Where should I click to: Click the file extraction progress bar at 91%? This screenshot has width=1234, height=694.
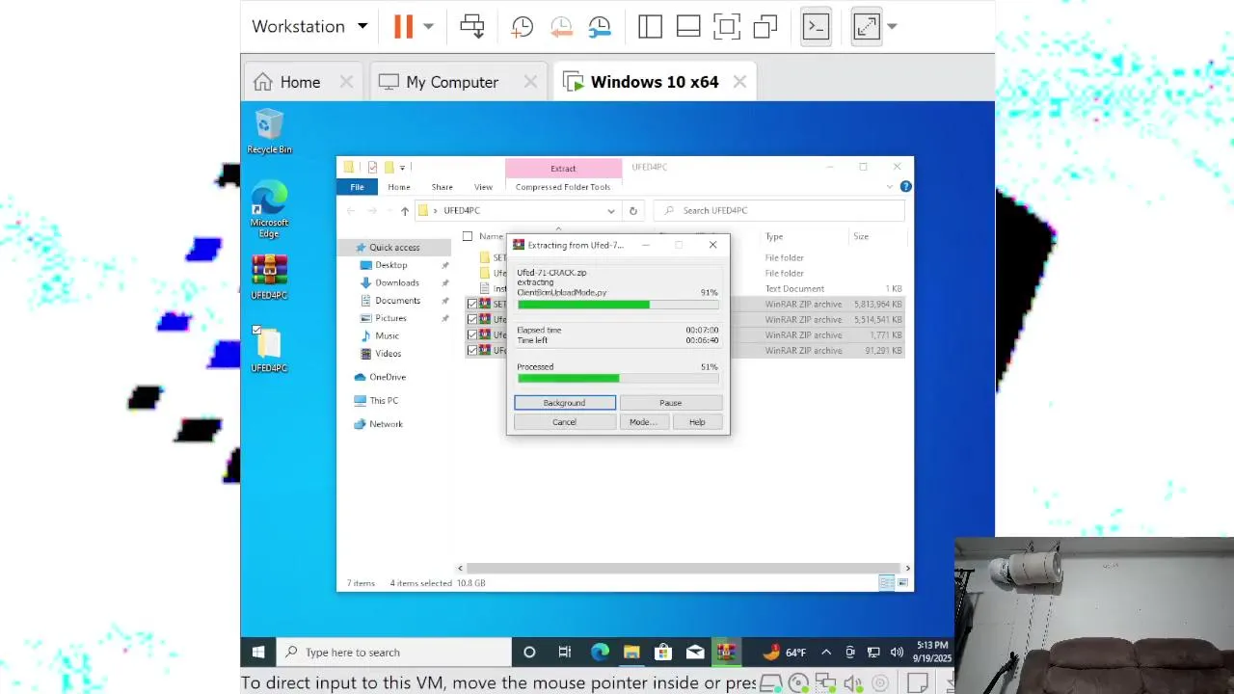tap(618, 305)
